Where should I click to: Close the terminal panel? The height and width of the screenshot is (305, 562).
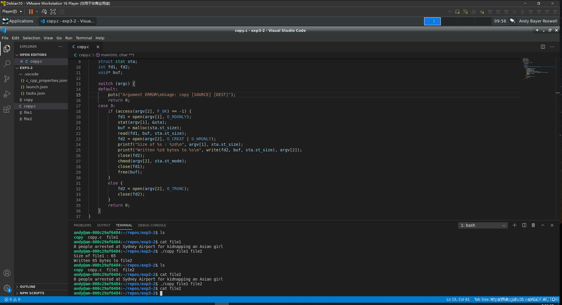(x=552, y=225)
